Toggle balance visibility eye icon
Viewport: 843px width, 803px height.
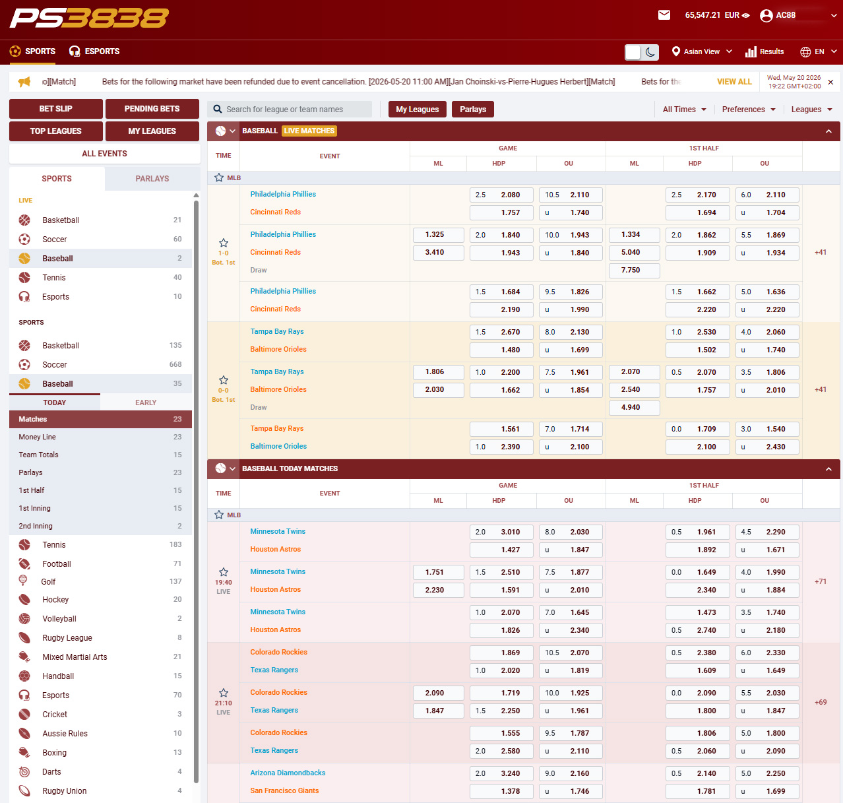[746, 15]
